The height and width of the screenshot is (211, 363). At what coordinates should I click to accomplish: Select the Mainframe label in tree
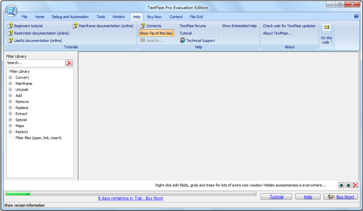[x=24, y=84]
